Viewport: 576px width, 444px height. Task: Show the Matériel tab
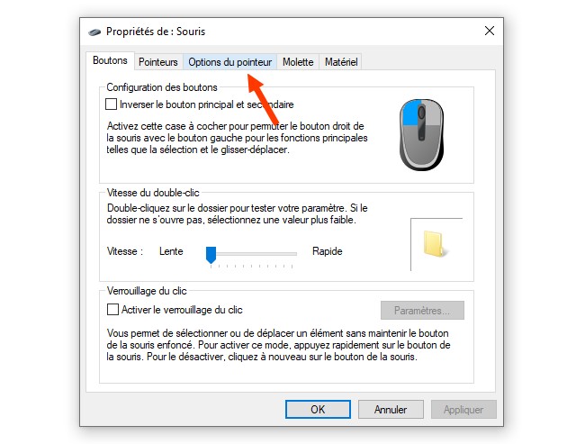(341, 62)
